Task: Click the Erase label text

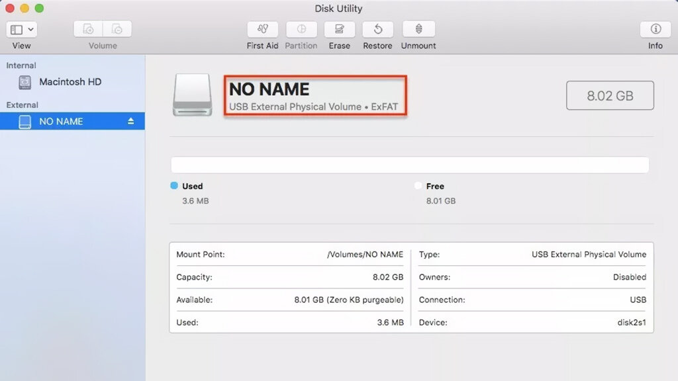Action: click(x=340, y=46)
